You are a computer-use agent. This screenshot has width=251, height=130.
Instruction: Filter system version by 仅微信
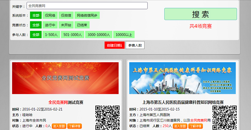66,15
